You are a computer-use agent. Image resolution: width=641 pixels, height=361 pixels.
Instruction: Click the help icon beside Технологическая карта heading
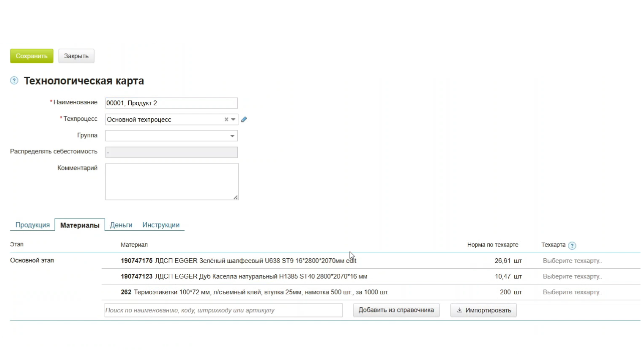click(14, 81)
